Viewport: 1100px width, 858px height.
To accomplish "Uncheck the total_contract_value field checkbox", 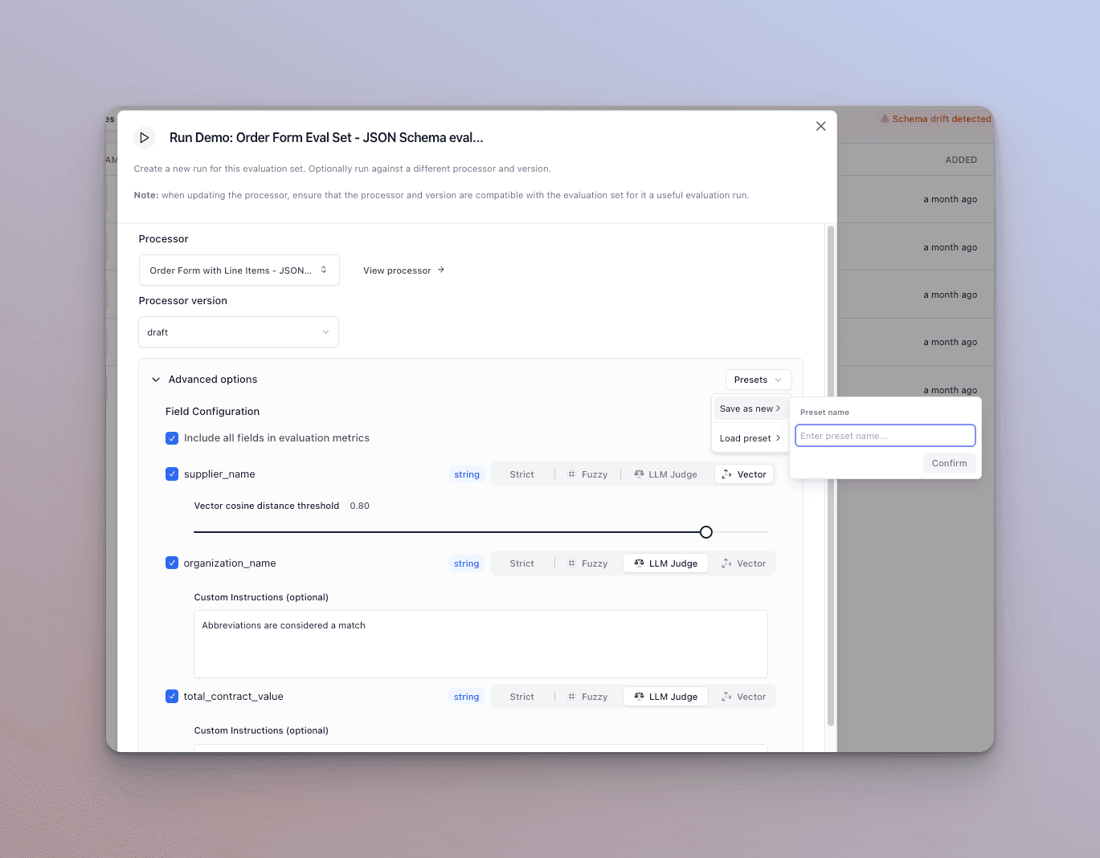I will [x=172, y=697].
